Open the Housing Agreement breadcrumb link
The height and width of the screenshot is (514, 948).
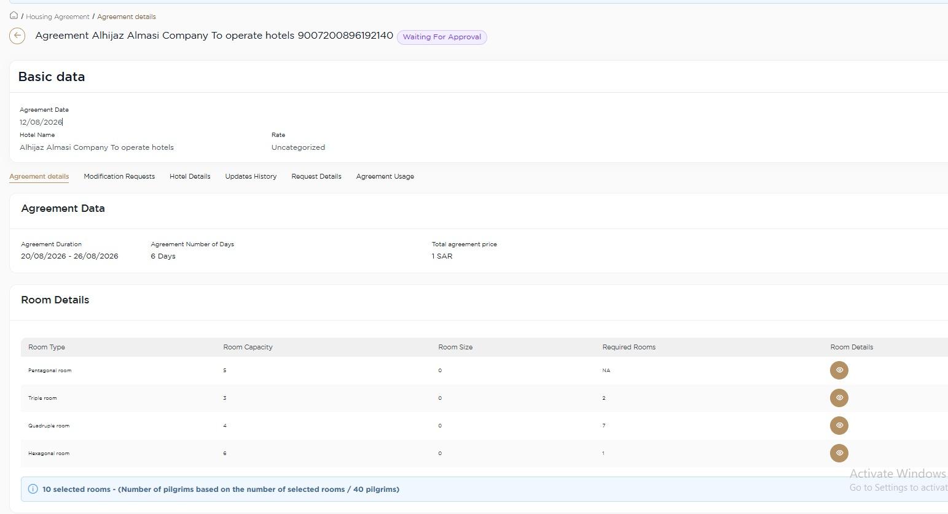[58, 17]
